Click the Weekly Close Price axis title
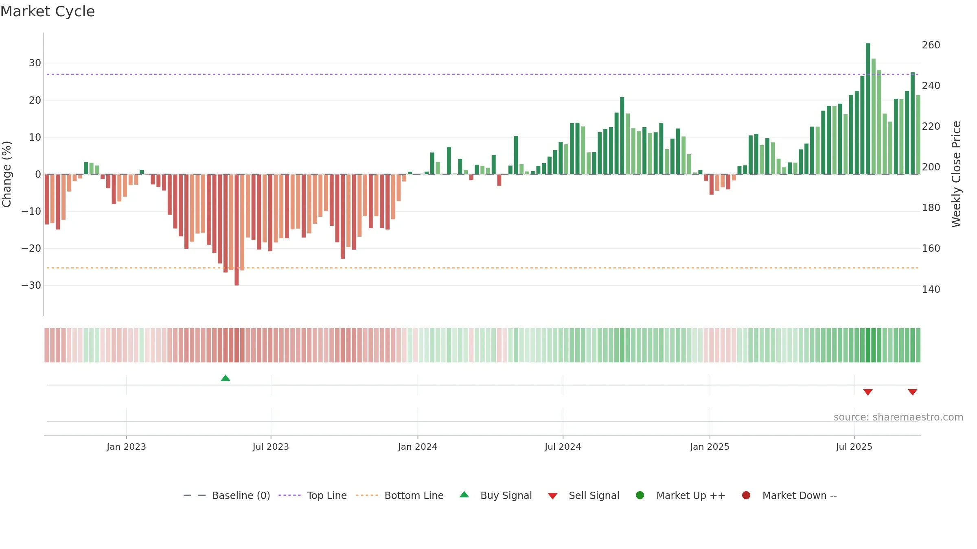977x549 pixels. (x=956, y=174)
